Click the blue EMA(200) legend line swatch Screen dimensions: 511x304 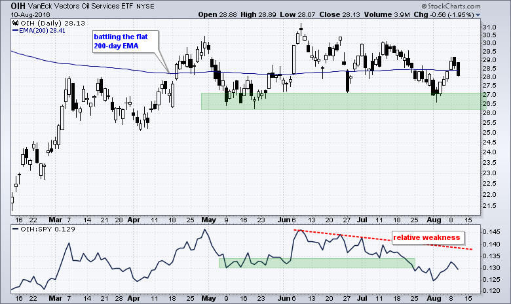(x=15, y=31)
